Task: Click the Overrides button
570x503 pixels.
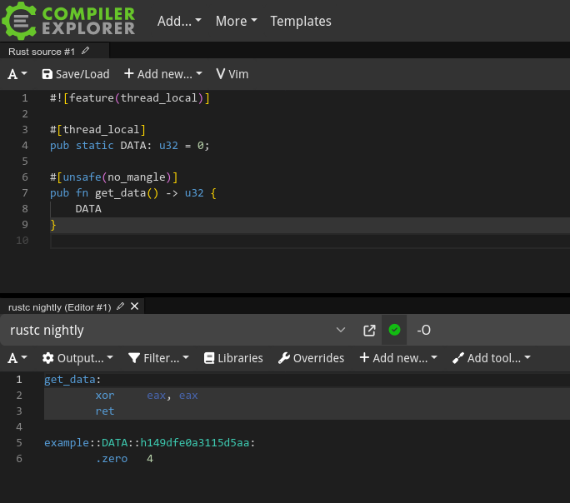Action: coord(311,358)
